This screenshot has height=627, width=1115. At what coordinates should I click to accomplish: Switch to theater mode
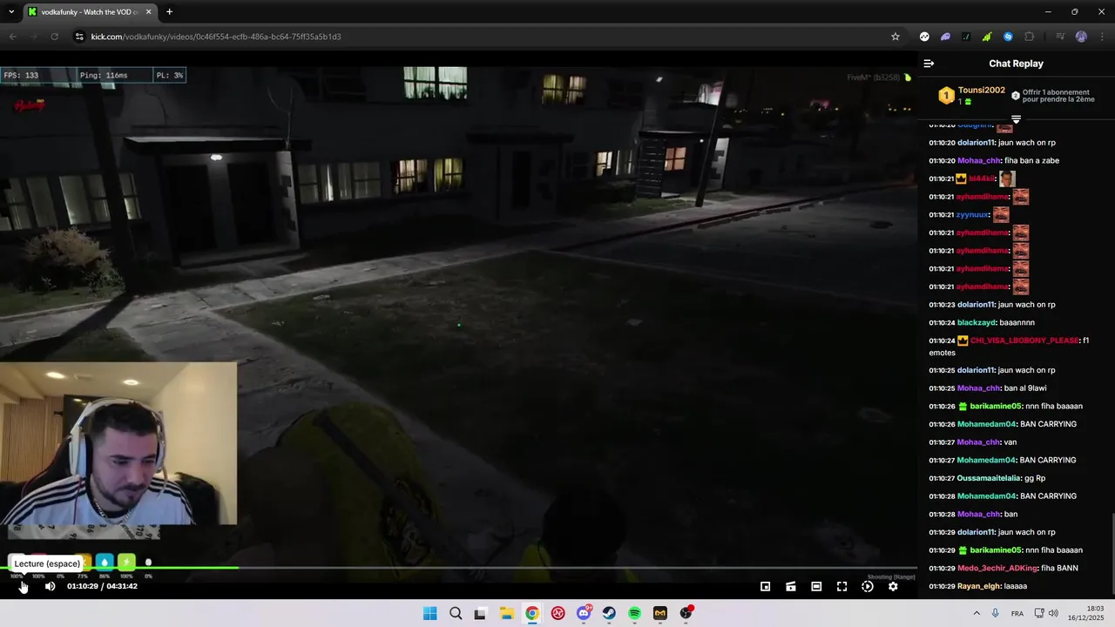(x=816, y=586)
